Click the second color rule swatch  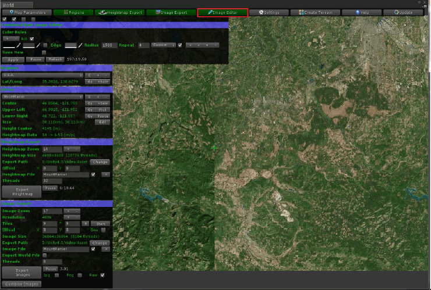coord(29,45)
